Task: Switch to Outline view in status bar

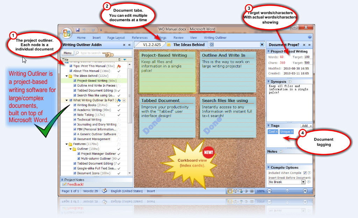Action: [246, 191]
